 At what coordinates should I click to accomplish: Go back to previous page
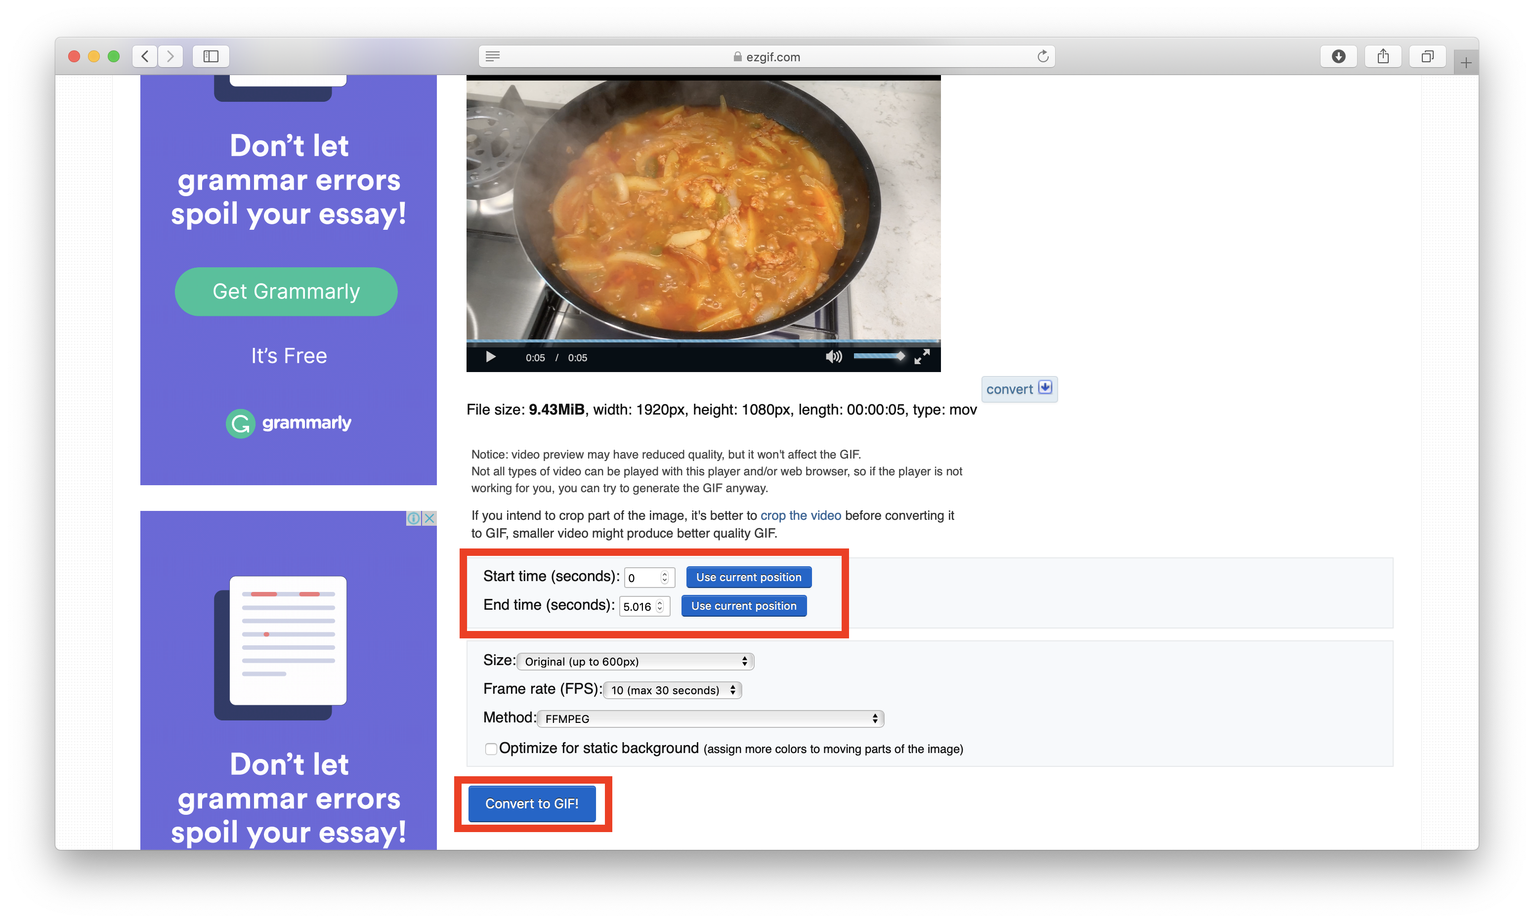click(145, 57)
